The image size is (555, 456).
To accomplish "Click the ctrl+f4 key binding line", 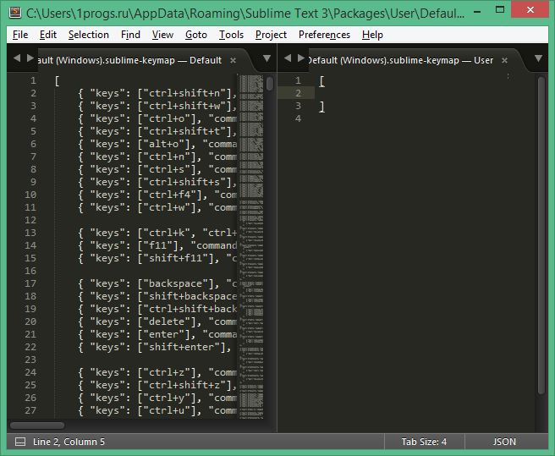I will click(157, 195).
